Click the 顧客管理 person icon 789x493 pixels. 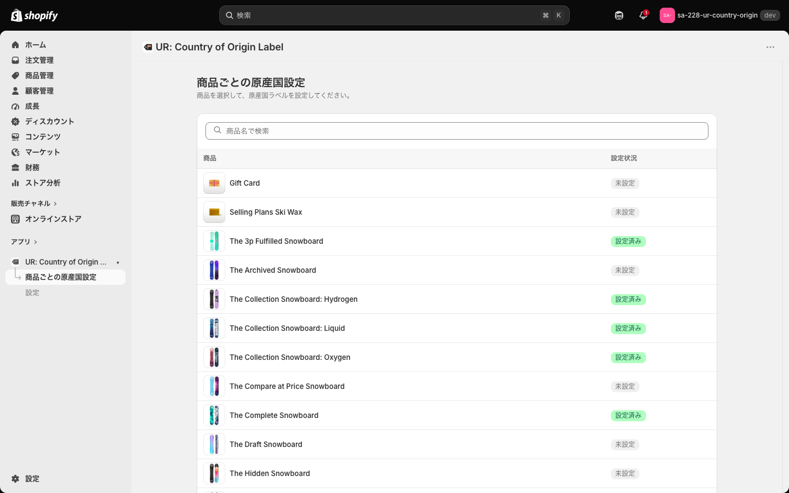15,91
